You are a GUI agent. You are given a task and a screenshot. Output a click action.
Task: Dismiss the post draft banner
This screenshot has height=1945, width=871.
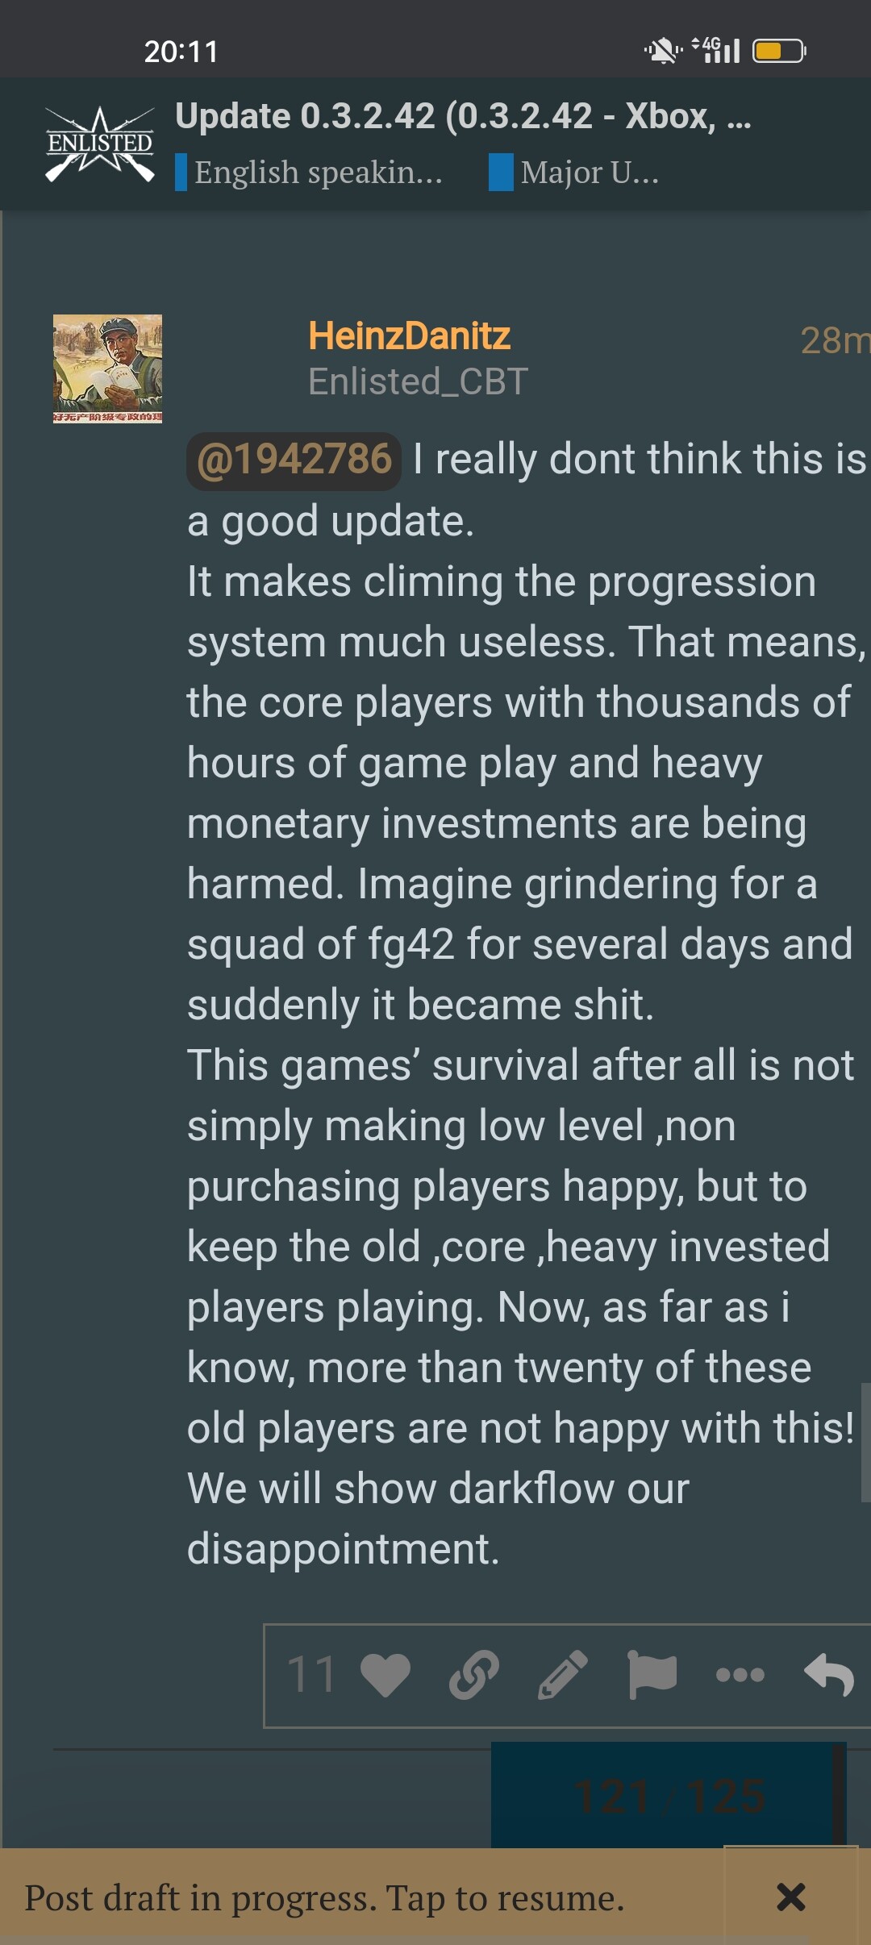pyautogui.click(x=790, y=1897)
